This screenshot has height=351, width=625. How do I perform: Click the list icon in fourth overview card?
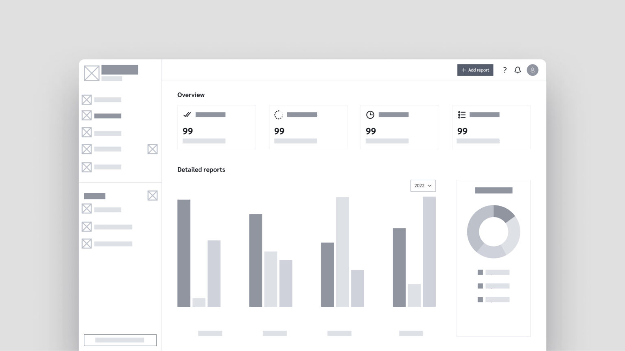tap(461, 115)
